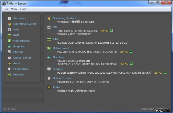Click the CPU 29 °C temperature indicator icon
The image size is (173, 113).
click(x=111, y=30)
